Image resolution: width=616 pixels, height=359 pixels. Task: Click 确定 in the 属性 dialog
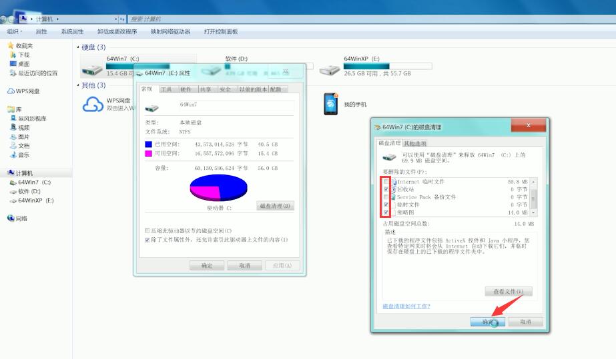tap(207, 265)
